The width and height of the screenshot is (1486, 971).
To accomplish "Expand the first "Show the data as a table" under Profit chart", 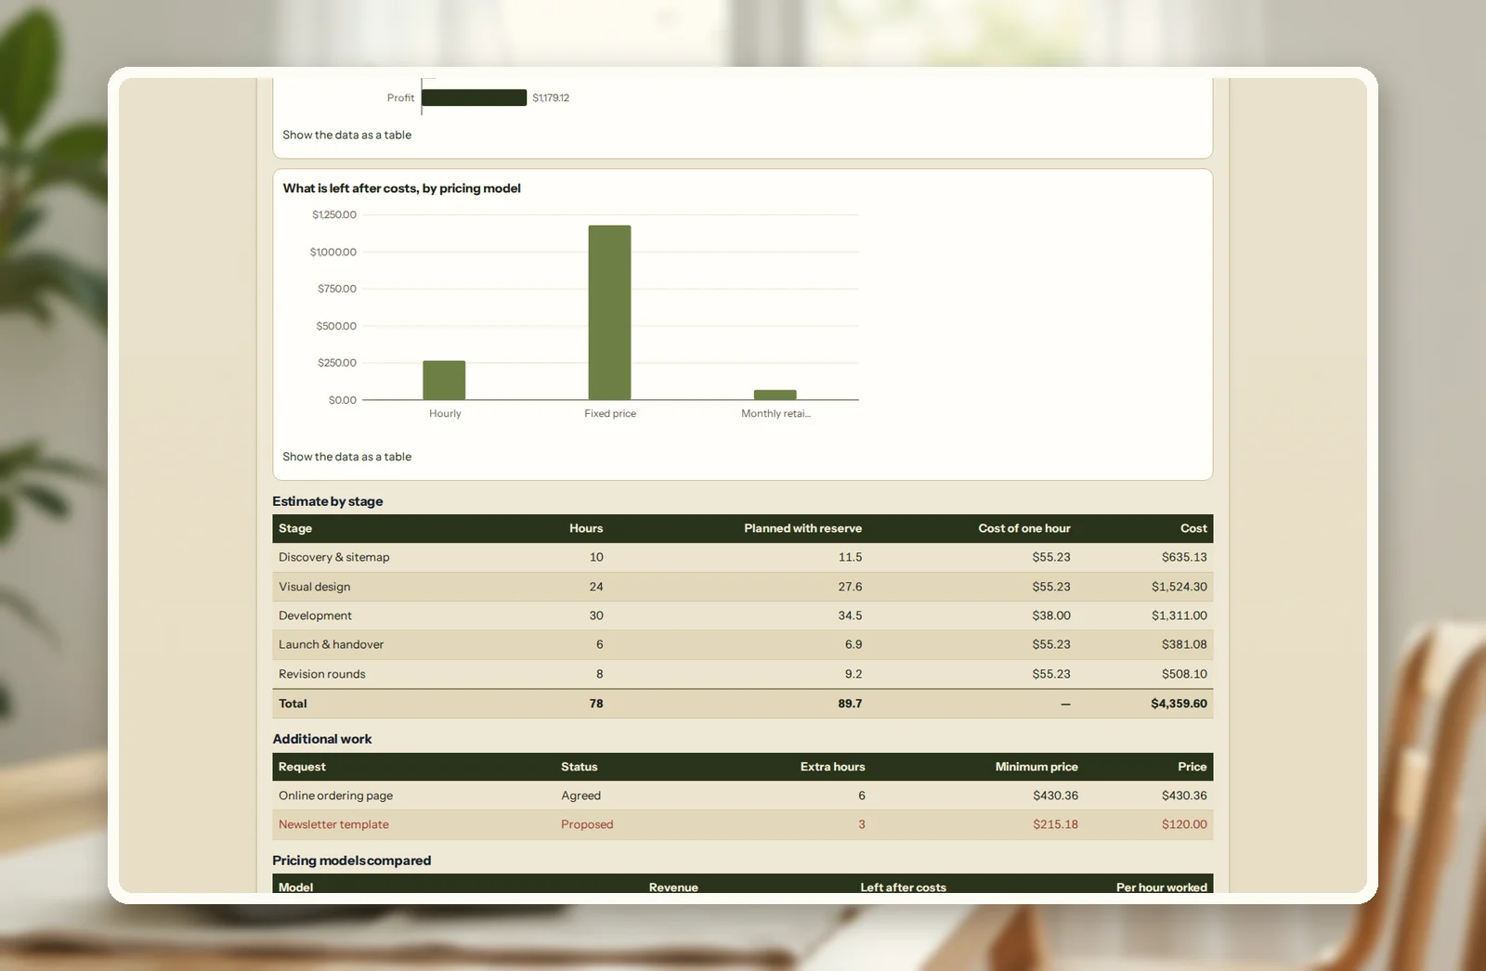I will pyautogui.click(x=346, y=135).
